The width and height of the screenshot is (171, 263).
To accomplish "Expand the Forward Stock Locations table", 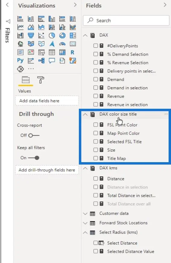I will point(85,223).
